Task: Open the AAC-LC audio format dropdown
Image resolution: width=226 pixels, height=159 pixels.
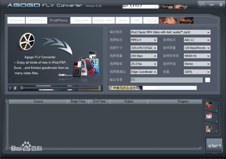Action: [197, 40]
